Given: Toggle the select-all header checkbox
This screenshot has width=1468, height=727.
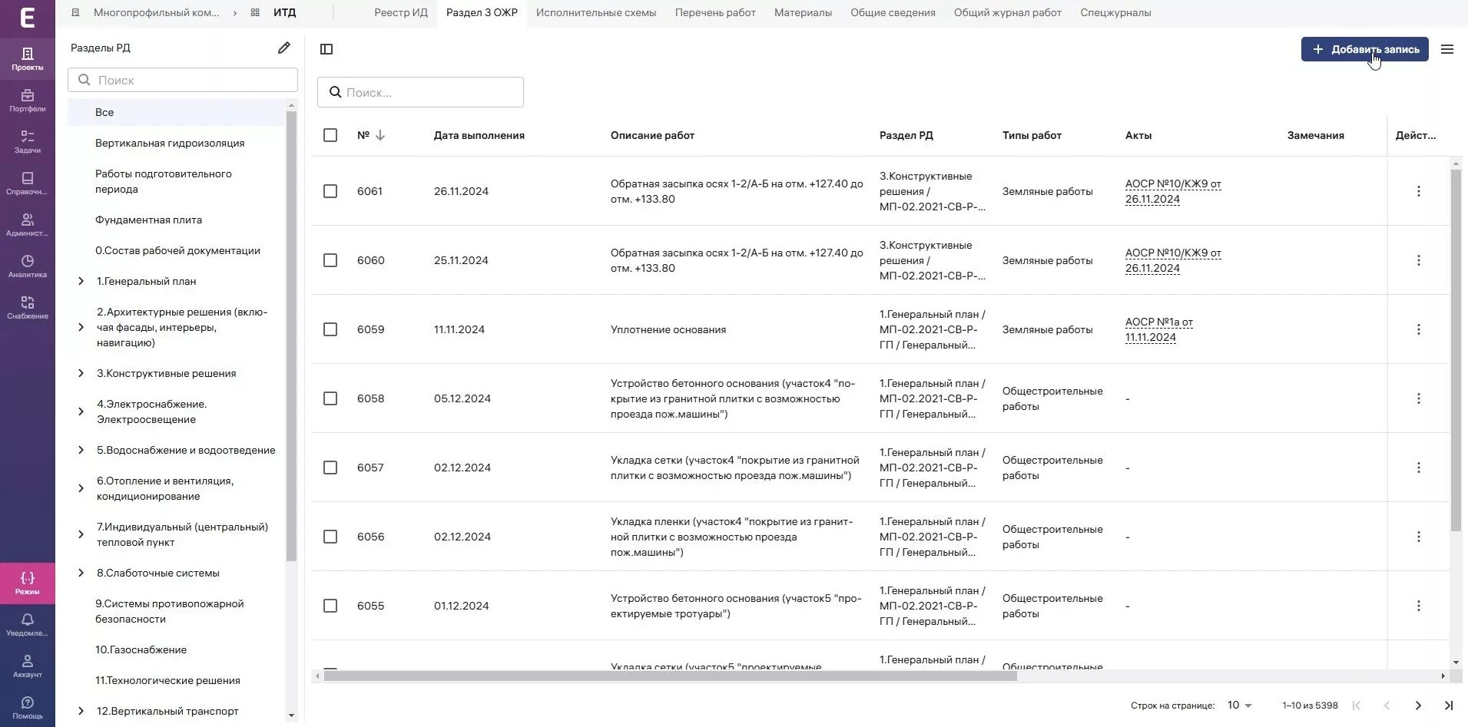Looking at the screenshot, I should (330, 135).
